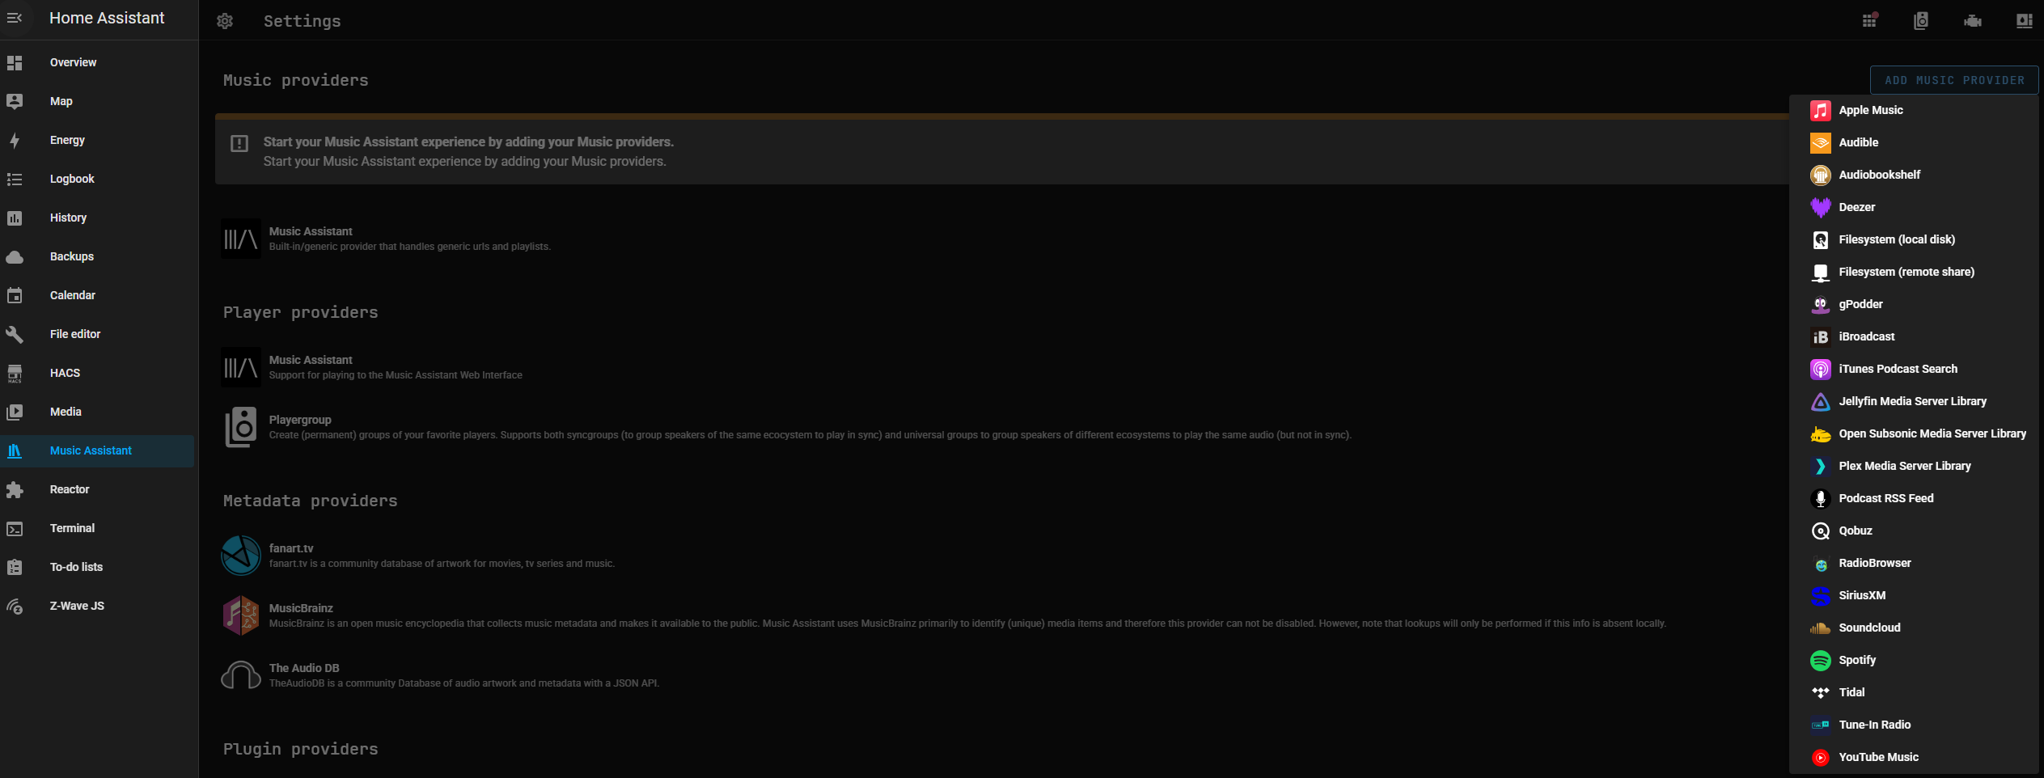The width and height of the screenshot is (2044, 778).
Task: Select YouTube Music provider
Action: [1915, 757]
